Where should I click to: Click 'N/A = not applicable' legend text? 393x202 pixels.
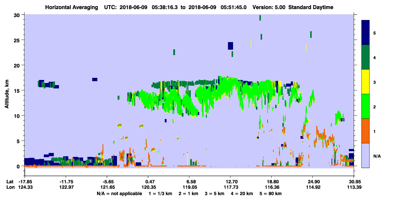pyautogui.click(x=119, y=194)
